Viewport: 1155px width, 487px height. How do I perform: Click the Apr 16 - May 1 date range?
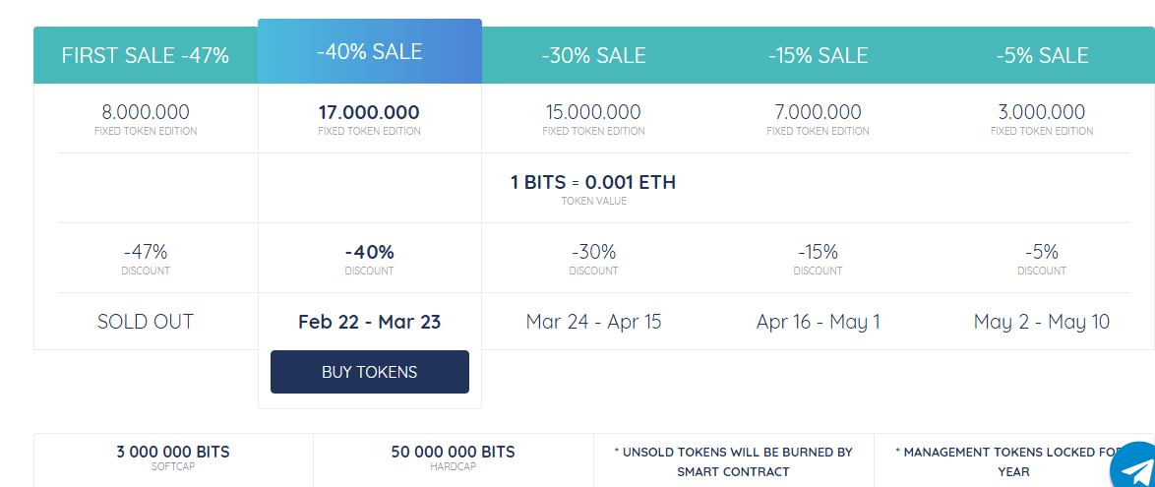[x=818, y=322]
